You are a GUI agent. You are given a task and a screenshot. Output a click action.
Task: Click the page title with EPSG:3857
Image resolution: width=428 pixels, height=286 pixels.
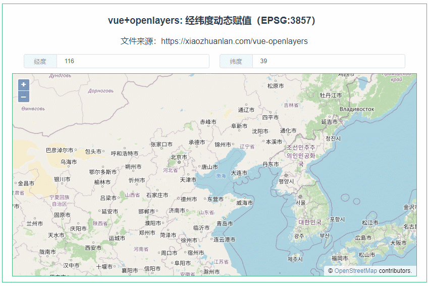point(211,21)
